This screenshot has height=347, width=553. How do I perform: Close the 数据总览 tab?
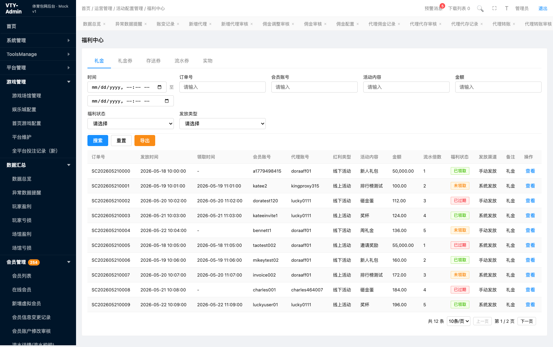[x=104, y=24]
